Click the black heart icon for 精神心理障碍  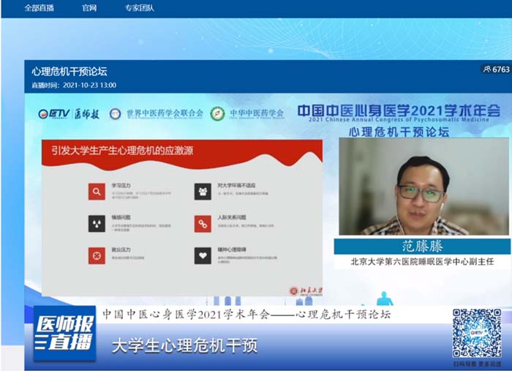(203, 255)
